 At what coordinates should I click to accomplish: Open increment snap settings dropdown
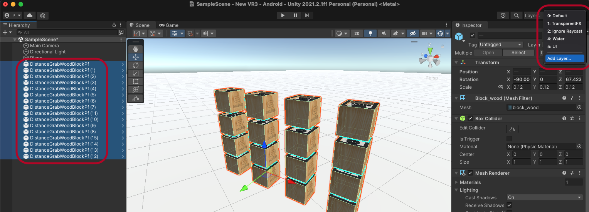pyautogui.click(x=208, y=33)
